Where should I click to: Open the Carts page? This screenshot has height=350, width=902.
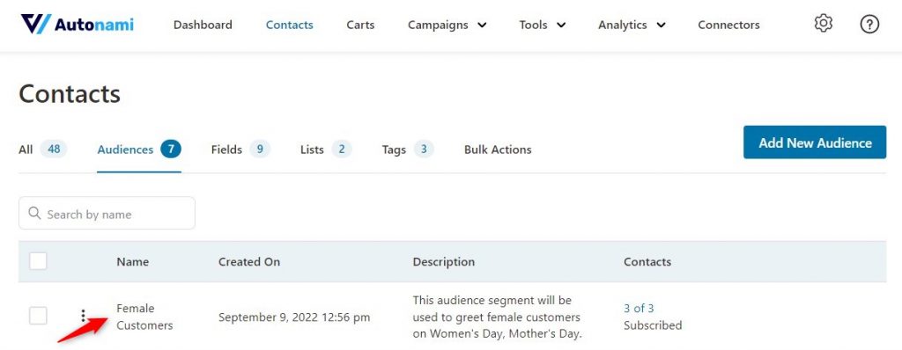[x=360, y=25]
